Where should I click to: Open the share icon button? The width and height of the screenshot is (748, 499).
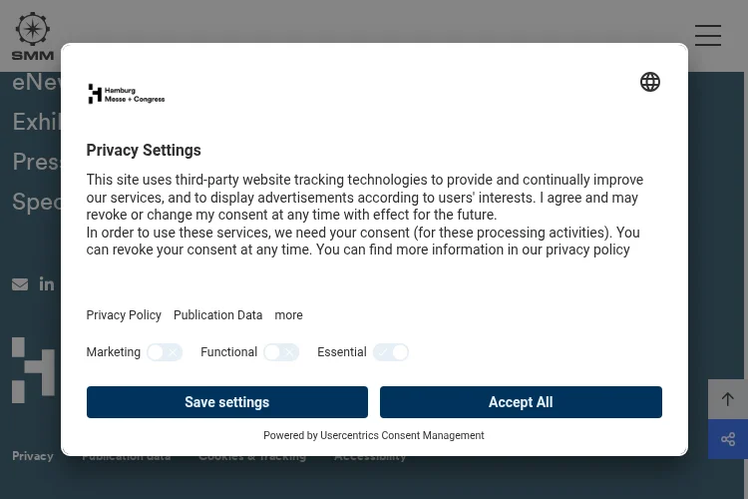727,439
